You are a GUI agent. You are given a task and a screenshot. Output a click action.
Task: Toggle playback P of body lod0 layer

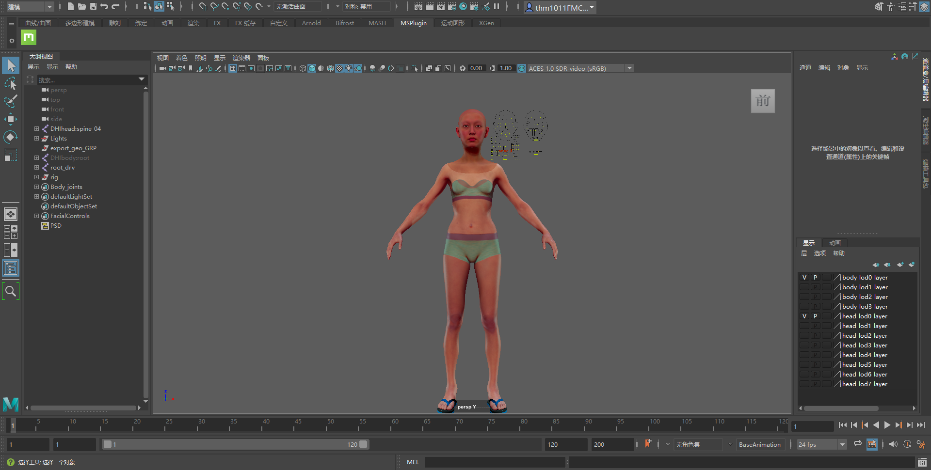(816, 278)
